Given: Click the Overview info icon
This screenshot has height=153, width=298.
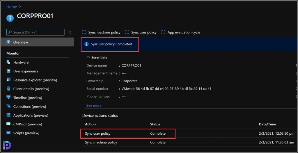Looking at the screenshot, I should 8,42.
